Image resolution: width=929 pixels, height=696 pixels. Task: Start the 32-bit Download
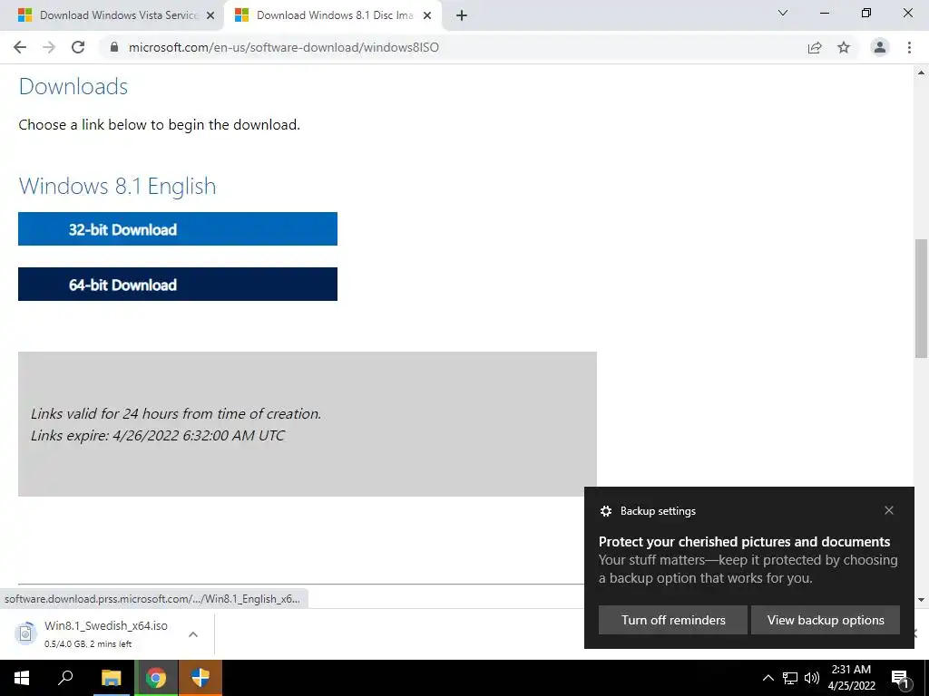(178, 229)
